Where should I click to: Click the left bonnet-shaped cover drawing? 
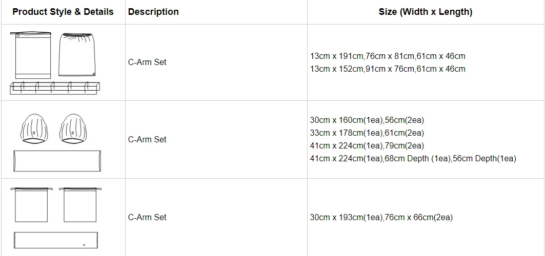coord(34,129)
